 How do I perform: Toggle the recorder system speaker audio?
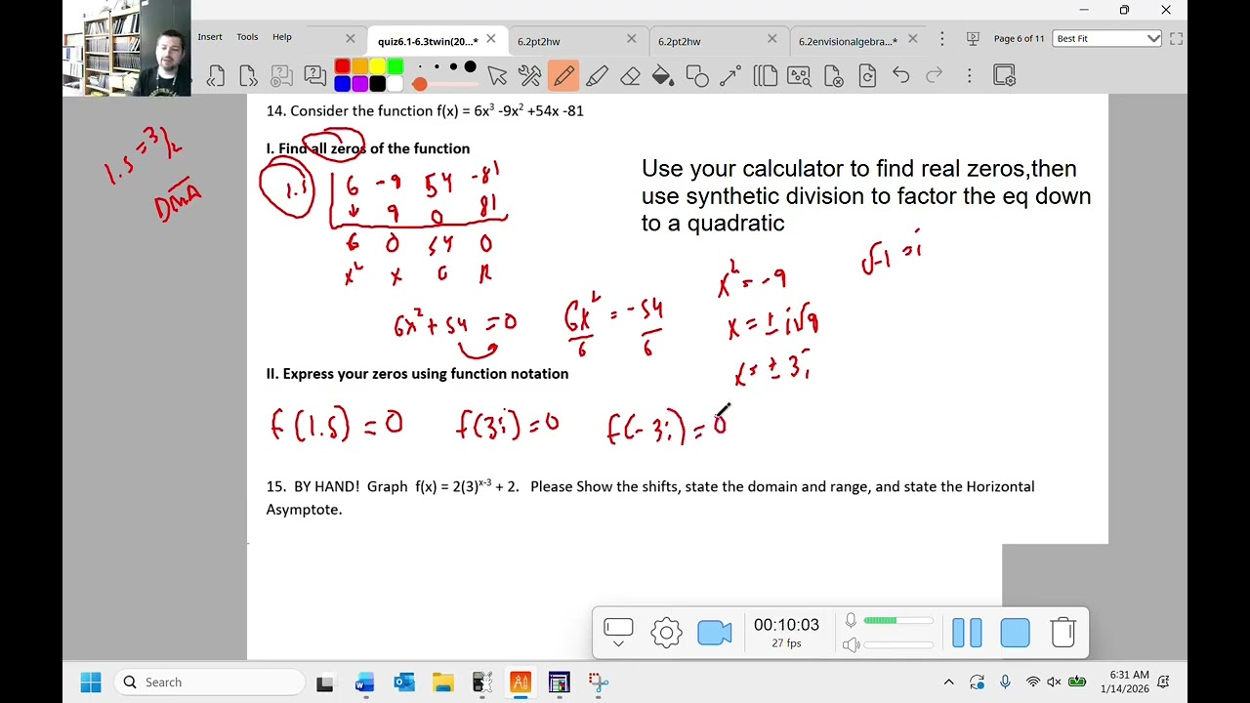click(x=851, y=644)
